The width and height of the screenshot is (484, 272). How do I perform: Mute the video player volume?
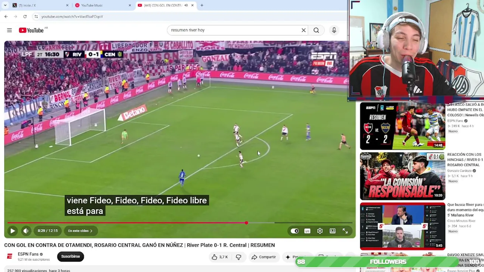(26, 231)
